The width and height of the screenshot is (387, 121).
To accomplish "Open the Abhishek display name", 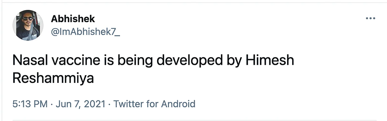I will [x=73, y=19].
